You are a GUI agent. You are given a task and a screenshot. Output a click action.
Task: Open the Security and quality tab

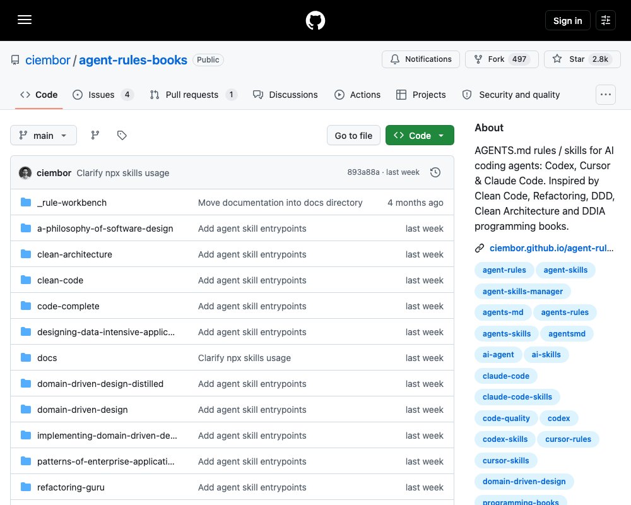pyautogui.click(x=511, y=95)
